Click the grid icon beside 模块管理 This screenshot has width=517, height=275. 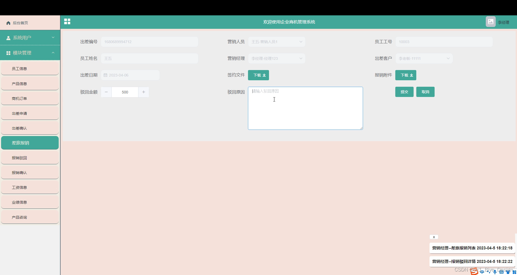(8, 53)
